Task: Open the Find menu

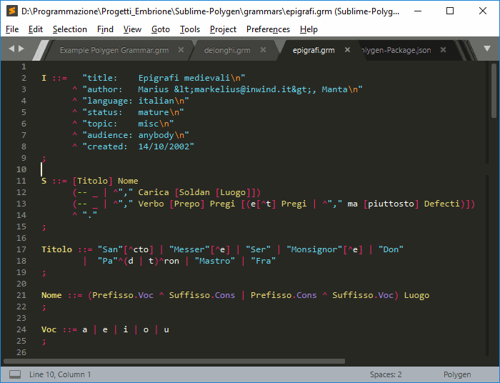Action: click(105, 29)
